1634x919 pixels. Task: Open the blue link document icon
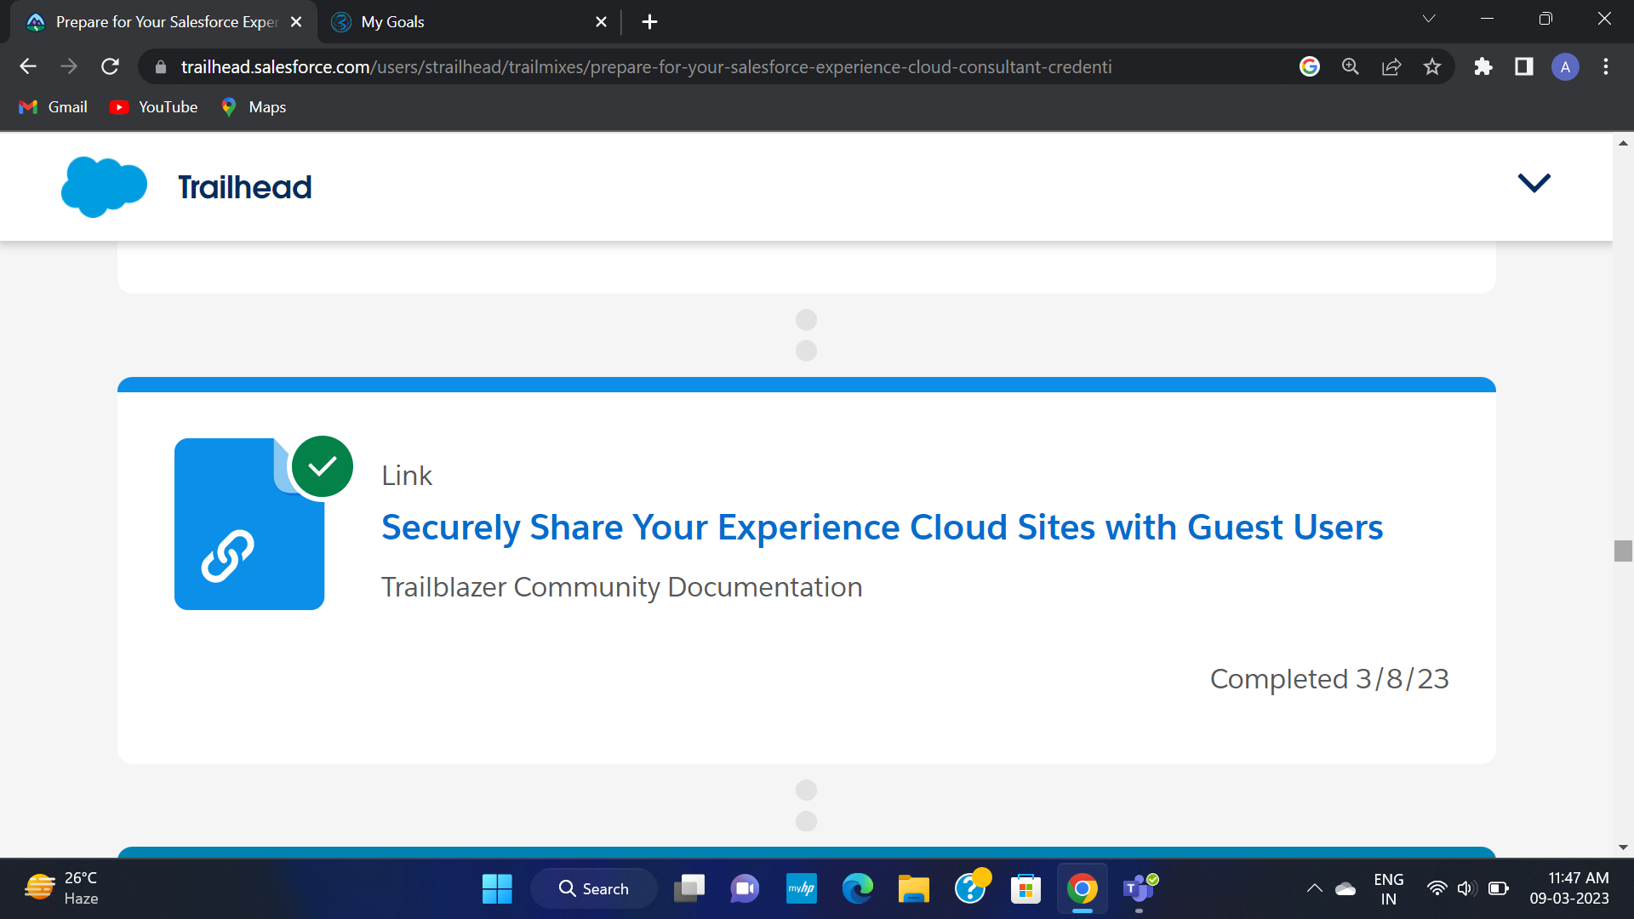tap(249, 524)
